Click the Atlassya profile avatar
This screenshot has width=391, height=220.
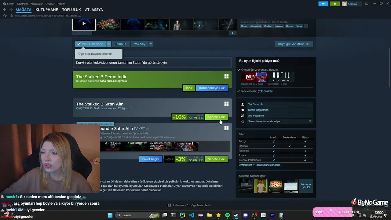pyautogui.click(x=344, y=4)
